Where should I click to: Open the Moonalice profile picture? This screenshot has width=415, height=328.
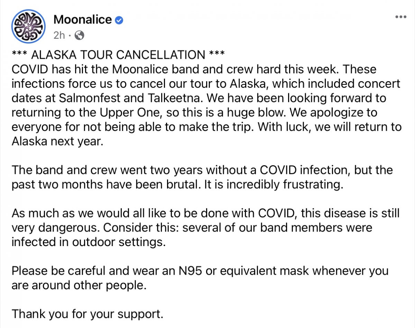pos(28,26)
